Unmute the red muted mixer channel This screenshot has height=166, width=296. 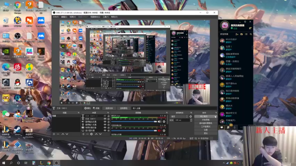(x=159, y=131)
